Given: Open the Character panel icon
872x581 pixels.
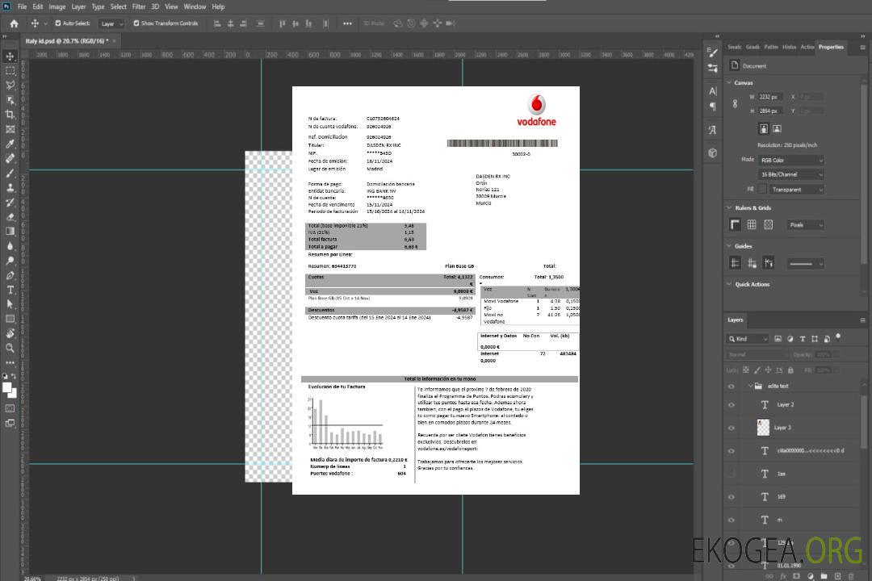Looking at the screenshot, I should (x=712, y=90).
